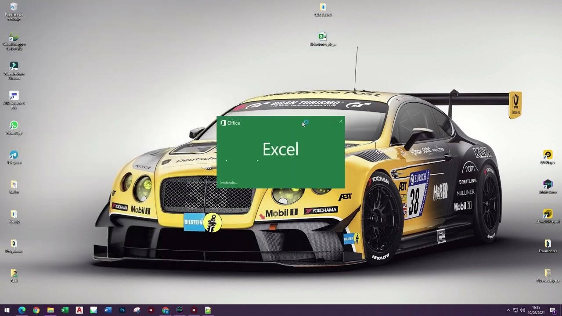Minimize the Excel splash screen
This screenshot has width=562, height=316.
332,121
